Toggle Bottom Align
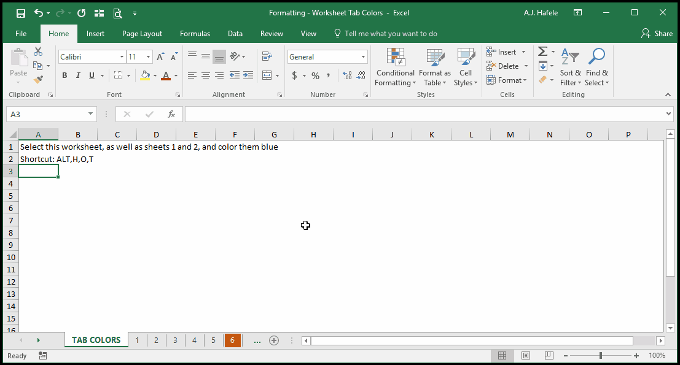Viewport: 680px width, 365px height. tap(219, 56)
